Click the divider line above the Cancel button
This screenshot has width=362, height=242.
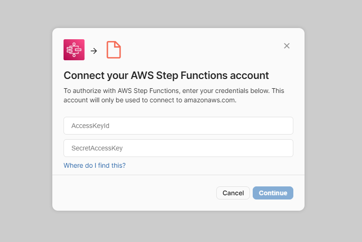click(178, 175)
